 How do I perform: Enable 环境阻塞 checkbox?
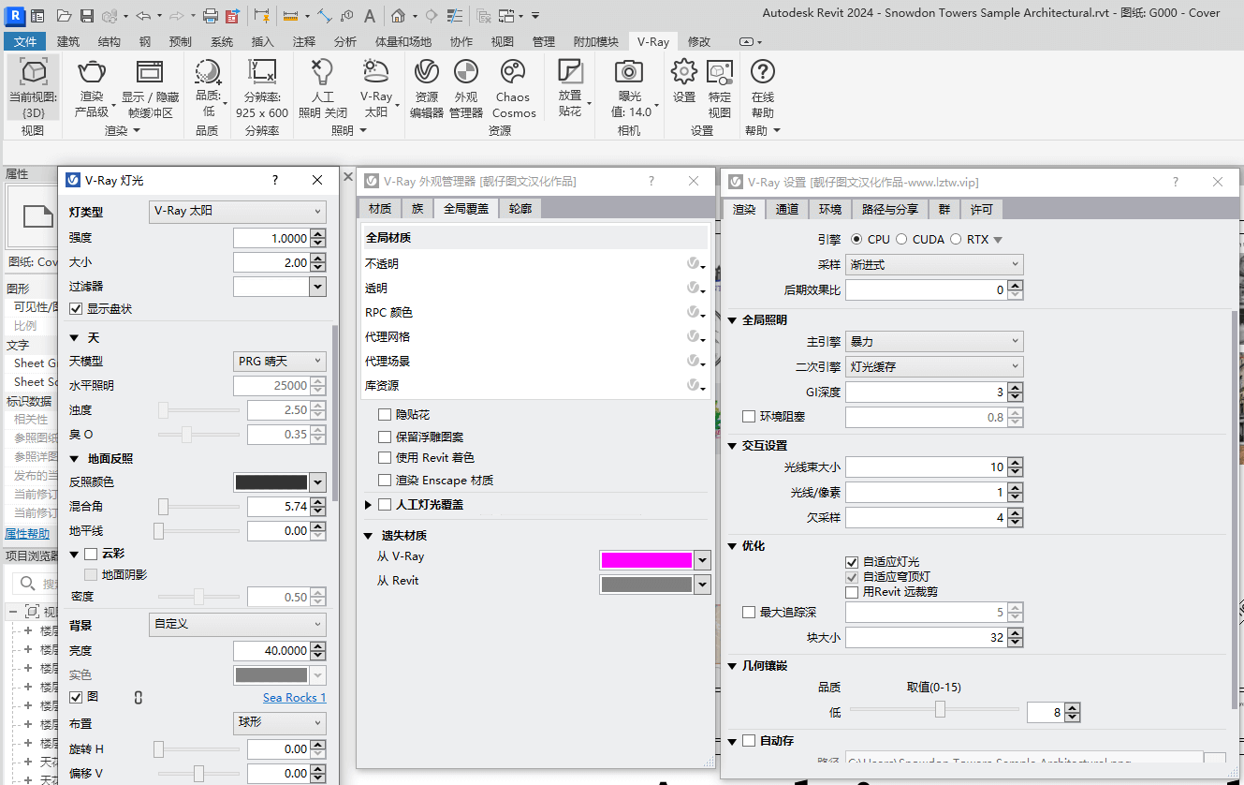pos(749,417)
